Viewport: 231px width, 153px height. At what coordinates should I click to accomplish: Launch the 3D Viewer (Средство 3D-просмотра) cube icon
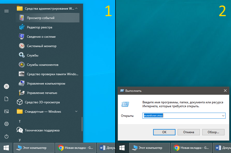tap(19, 102)
